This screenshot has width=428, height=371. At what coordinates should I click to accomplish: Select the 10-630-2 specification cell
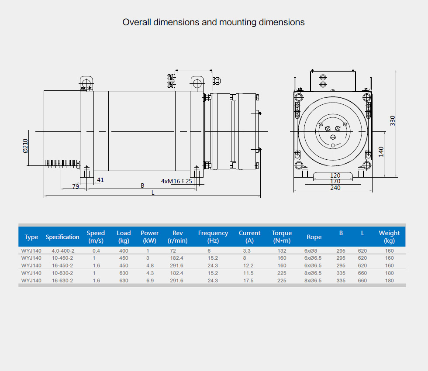point(62,273)
